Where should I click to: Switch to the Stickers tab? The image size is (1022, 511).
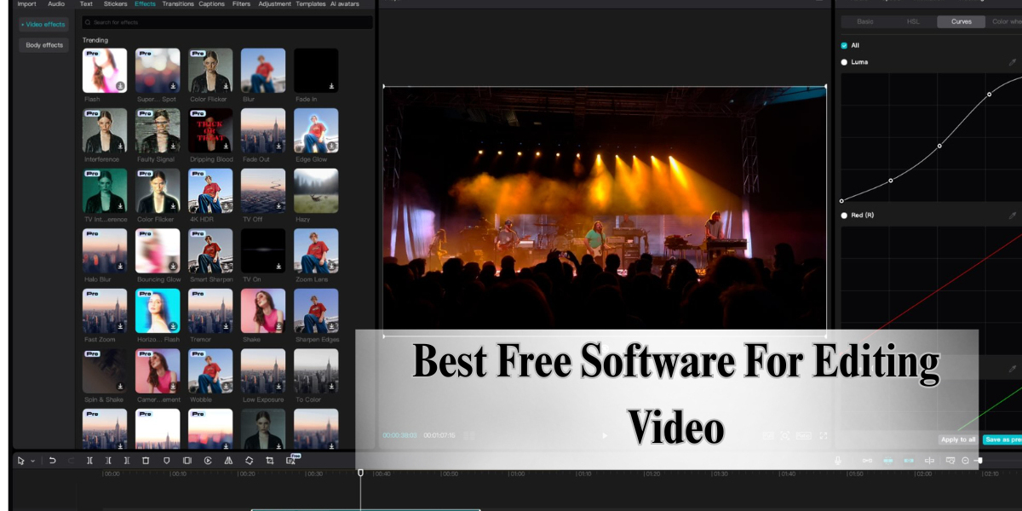(115, 3)
